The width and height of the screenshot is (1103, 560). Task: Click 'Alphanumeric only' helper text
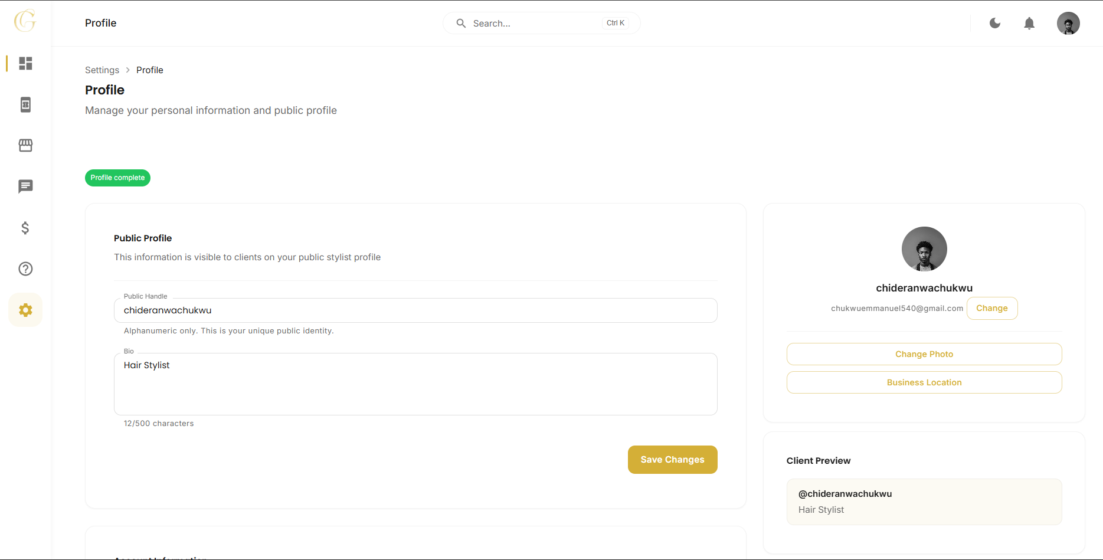[229, 331]
